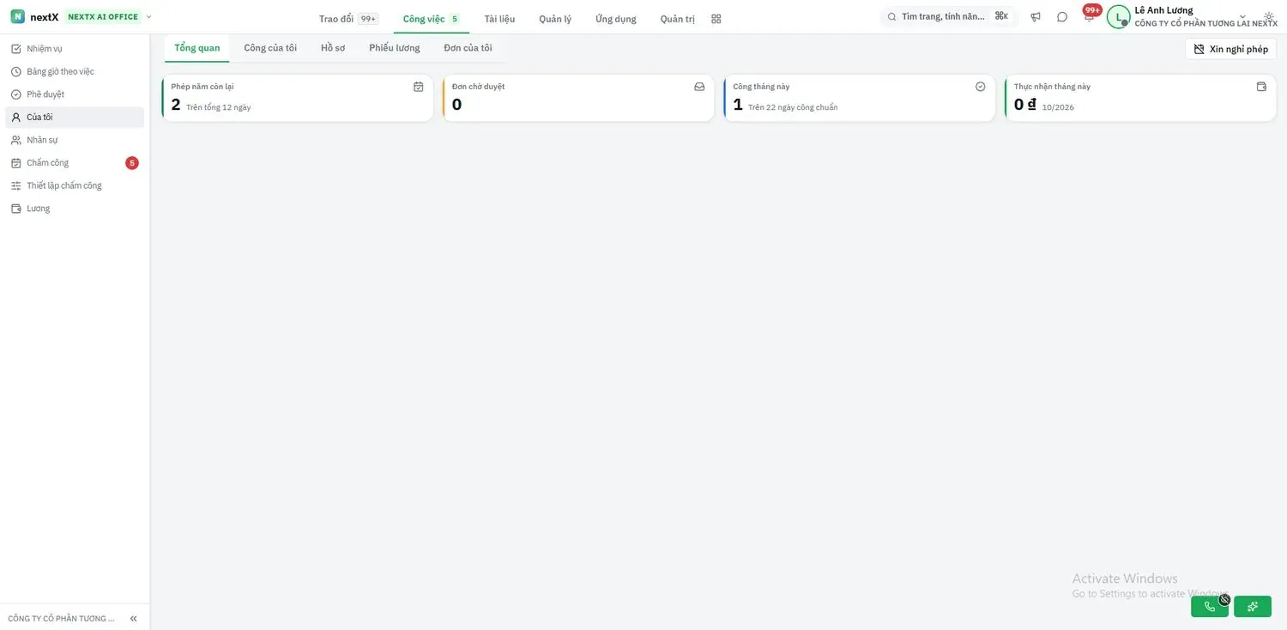Open the AI sparkle assistant button
Image resolution: width=1287 pixels, height=630 pixels.
(1253, 607)
